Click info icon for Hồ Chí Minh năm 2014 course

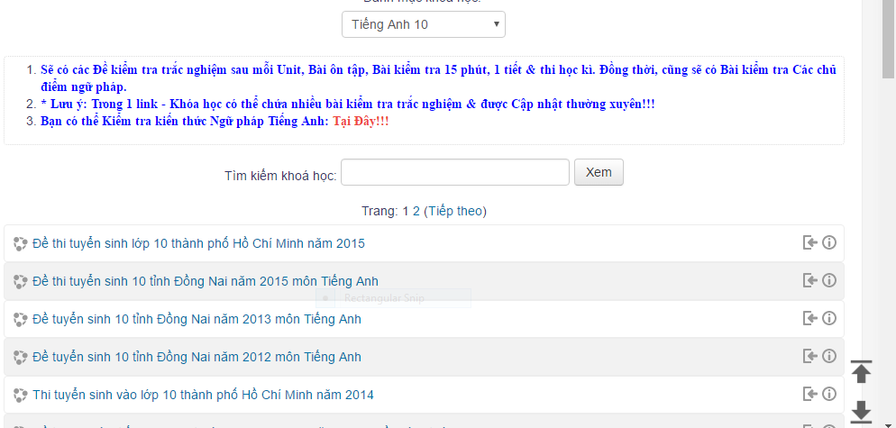click(829, 394)
